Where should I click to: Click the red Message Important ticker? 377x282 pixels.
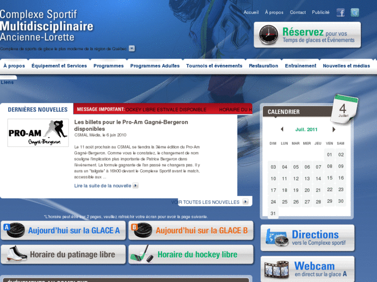[163, 110]
